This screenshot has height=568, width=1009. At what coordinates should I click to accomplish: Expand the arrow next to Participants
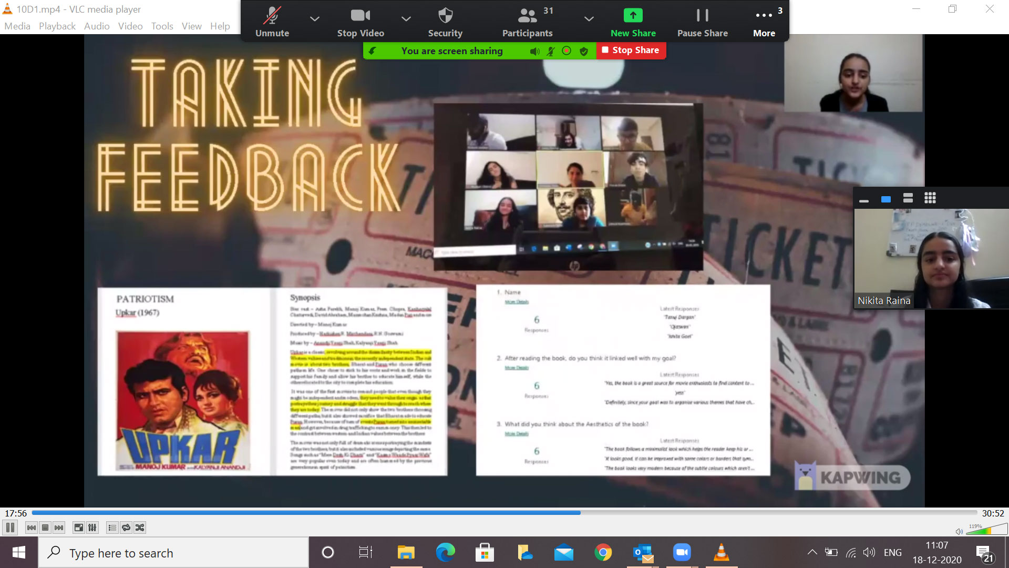tap(589, 19)
